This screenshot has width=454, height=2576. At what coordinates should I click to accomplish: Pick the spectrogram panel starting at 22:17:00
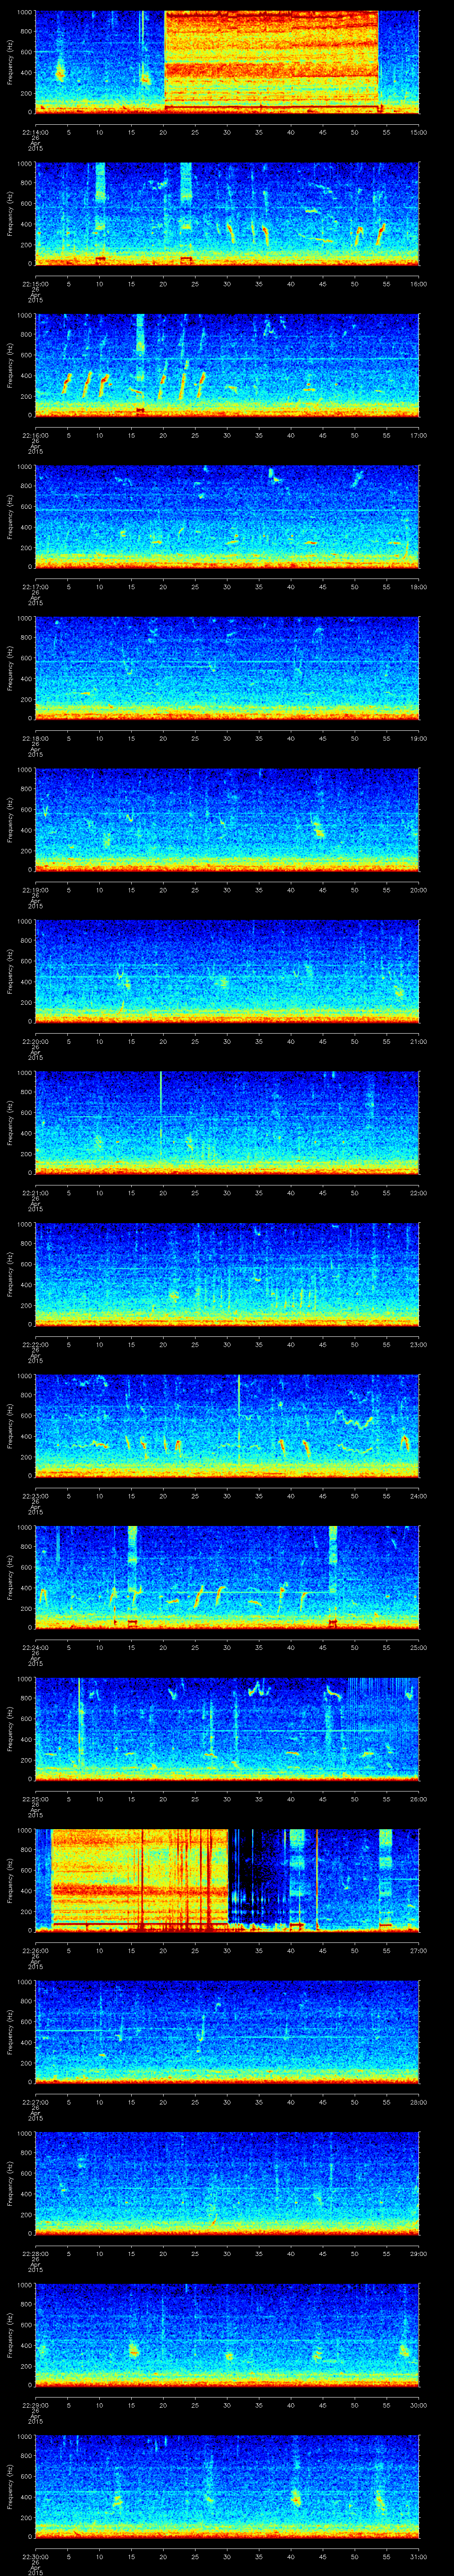coord(227,516)
